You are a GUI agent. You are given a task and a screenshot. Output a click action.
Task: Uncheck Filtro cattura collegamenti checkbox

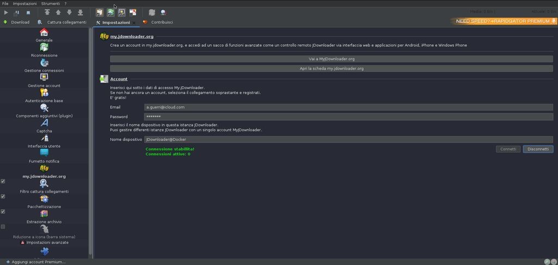3,181
